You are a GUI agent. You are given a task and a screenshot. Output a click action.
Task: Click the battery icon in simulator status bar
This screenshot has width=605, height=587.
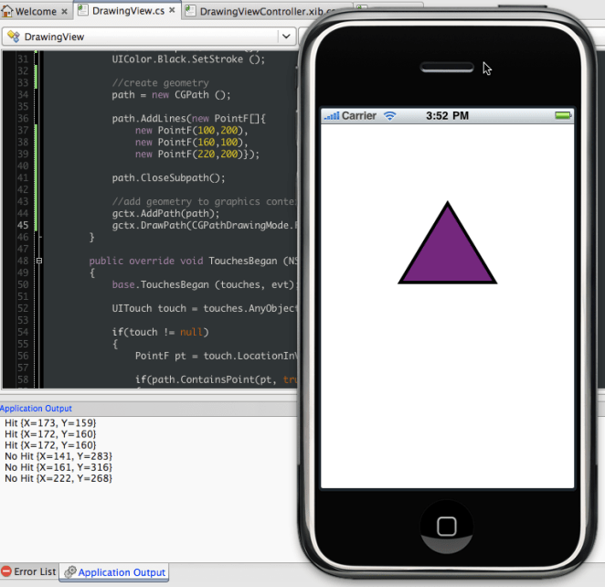pyautogui.click(x=563, y=116)
